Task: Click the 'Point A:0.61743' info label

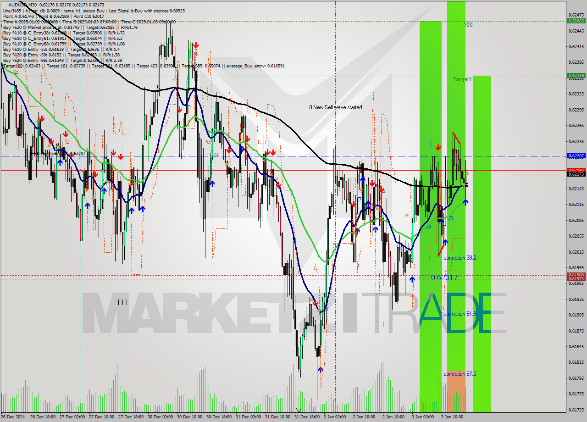Action: 20,16
